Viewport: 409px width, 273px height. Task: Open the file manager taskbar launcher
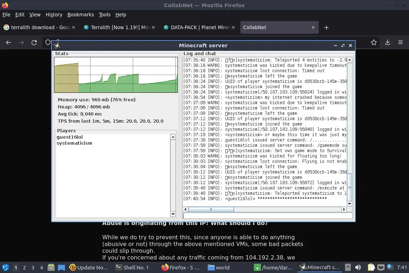(51, 268)
